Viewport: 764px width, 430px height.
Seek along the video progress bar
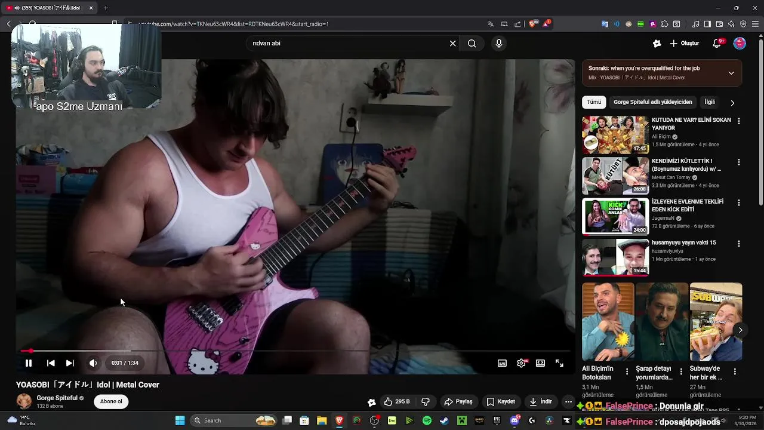295,351
